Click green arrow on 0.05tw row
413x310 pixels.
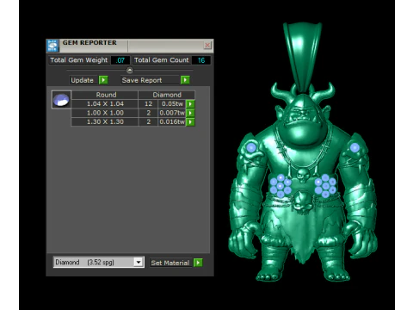coord(190,103)
